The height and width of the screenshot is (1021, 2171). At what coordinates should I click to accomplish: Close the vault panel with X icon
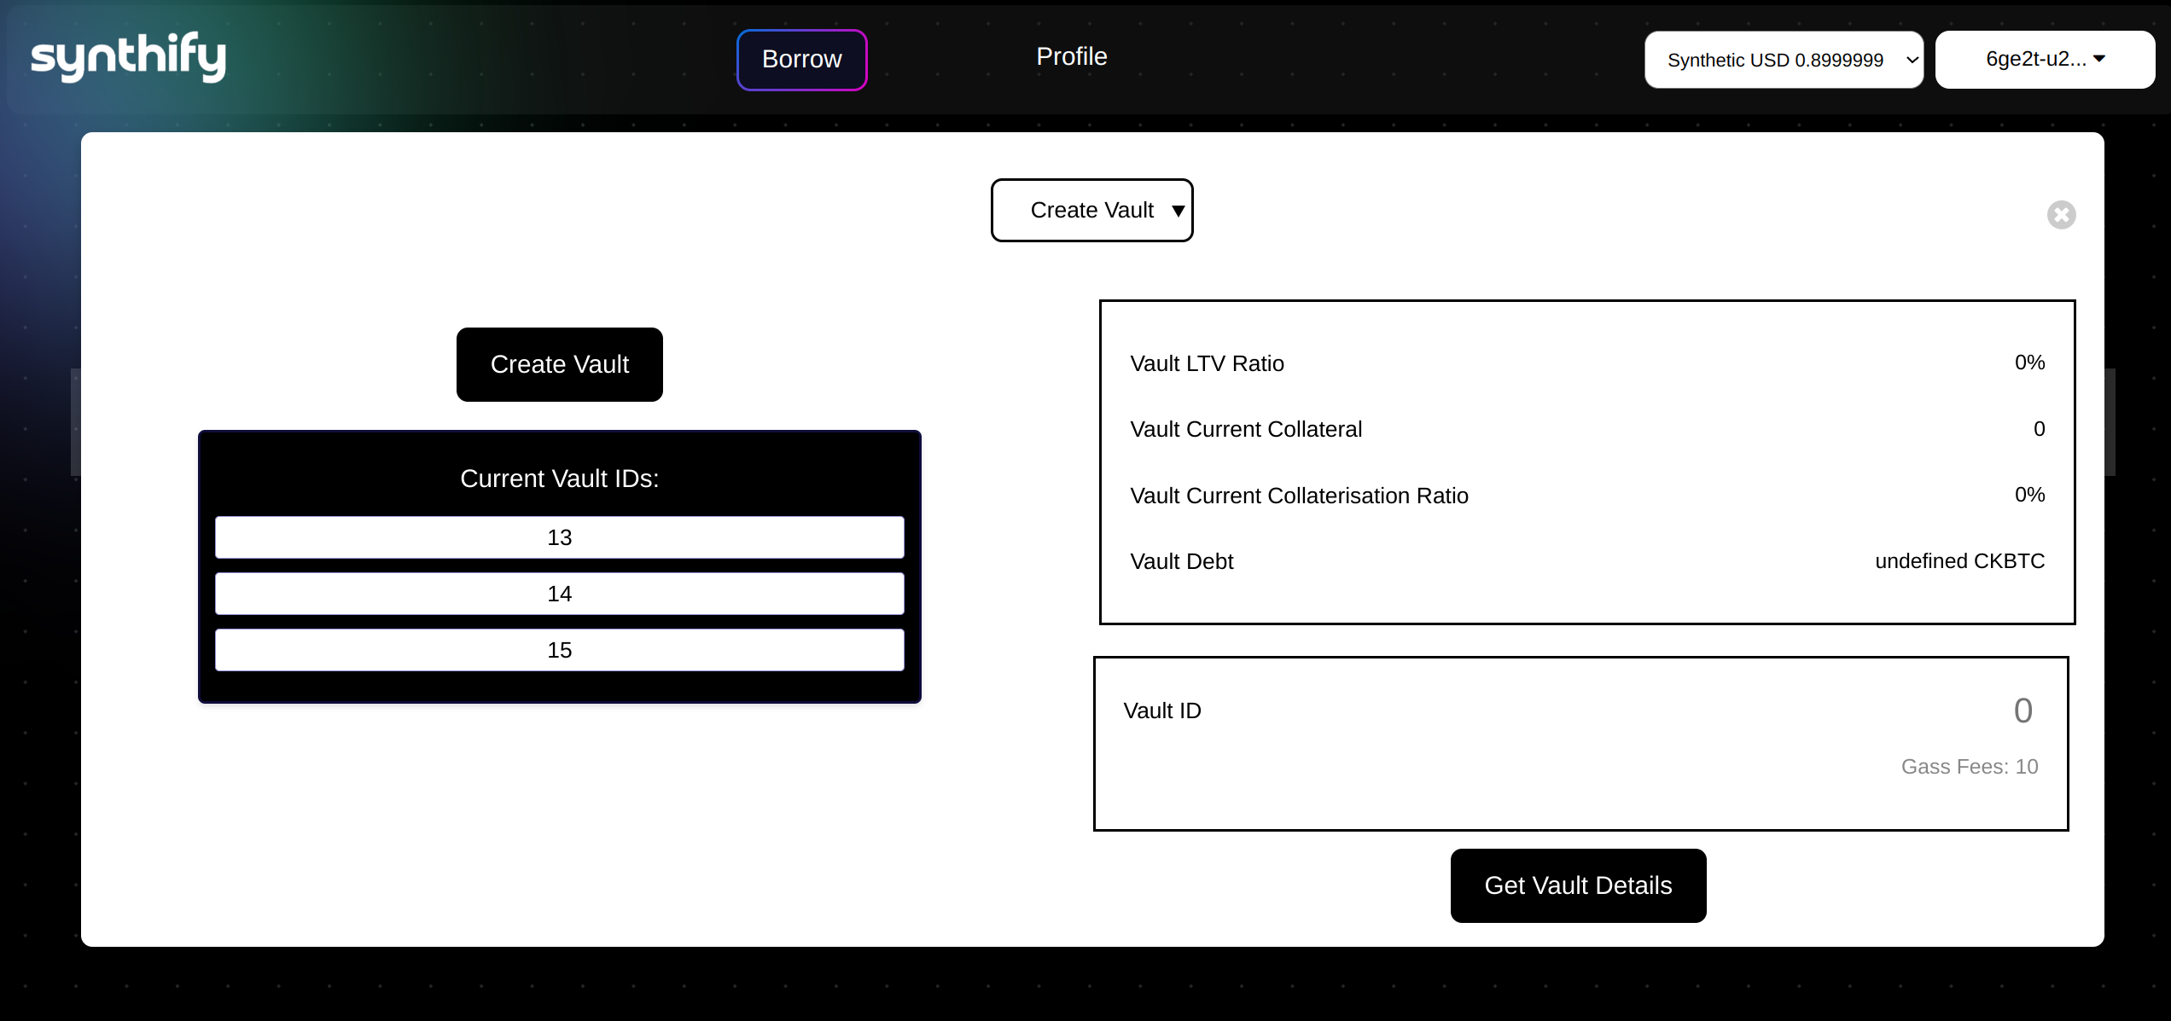[x=2061, y=215]
